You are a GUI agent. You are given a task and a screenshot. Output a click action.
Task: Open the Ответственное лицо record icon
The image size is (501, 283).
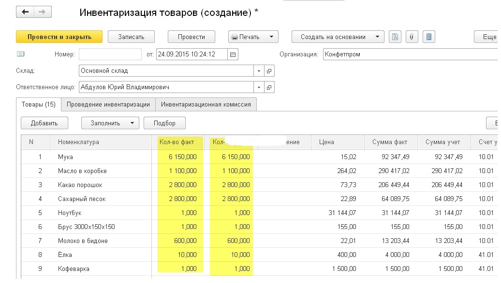click(x=269, y=87)
